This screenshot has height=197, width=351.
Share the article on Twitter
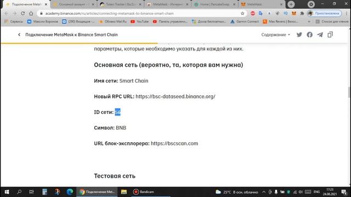tap(299, 34)
